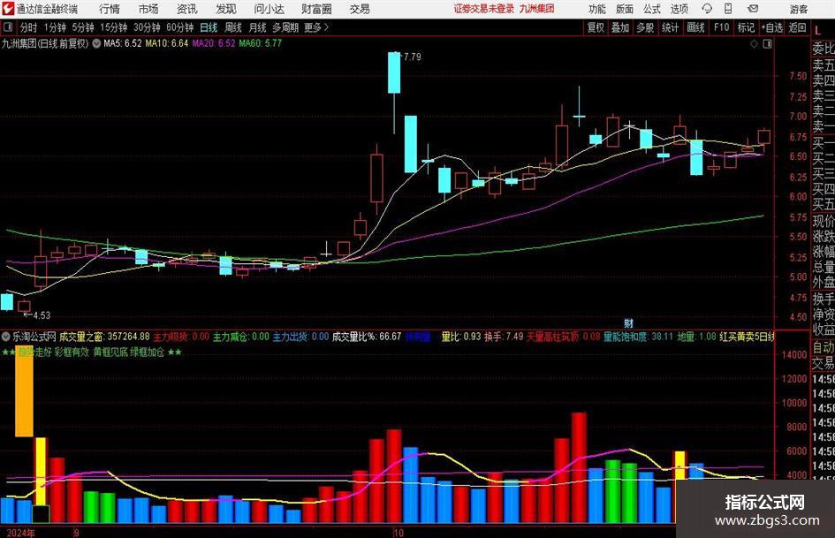The height and width of the screenshot is (538, 835).
Task: Click the tall orange volume bar
Action: click(x=24, y=391)
